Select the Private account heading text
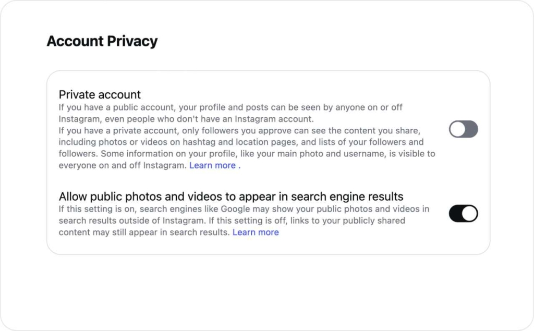534x331 pixels. pyautogui.click(x=99, y=94)
